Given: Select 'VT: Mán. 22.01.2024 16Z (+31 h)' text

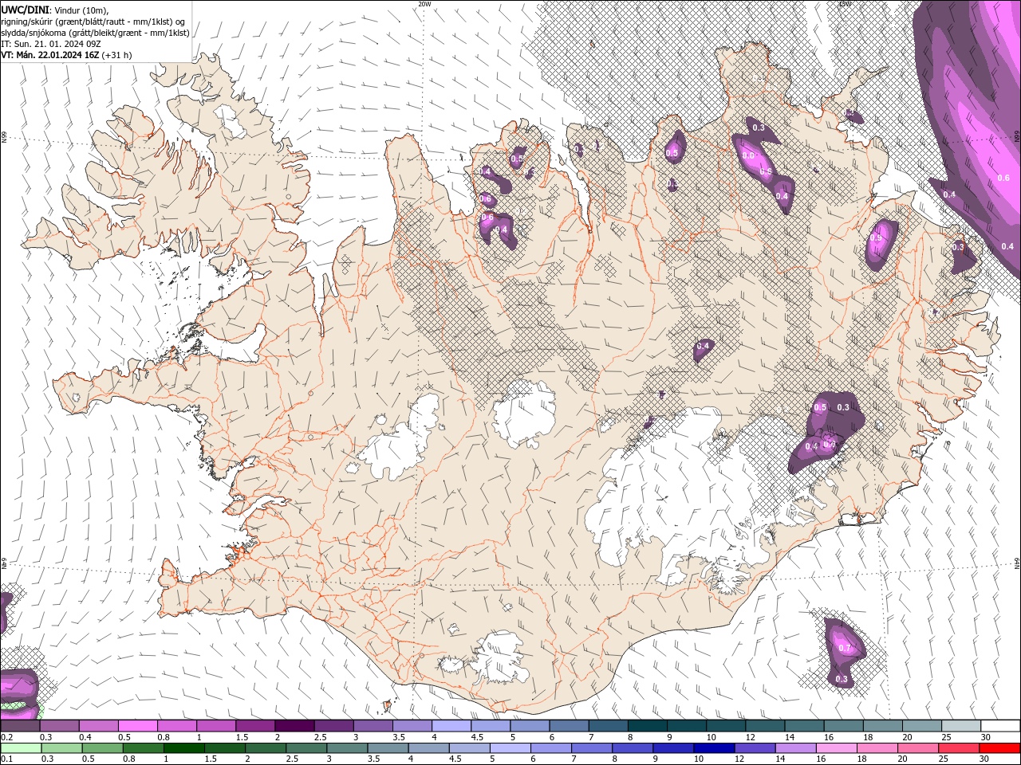Looking at the screenshot, I should click(67, 55).
